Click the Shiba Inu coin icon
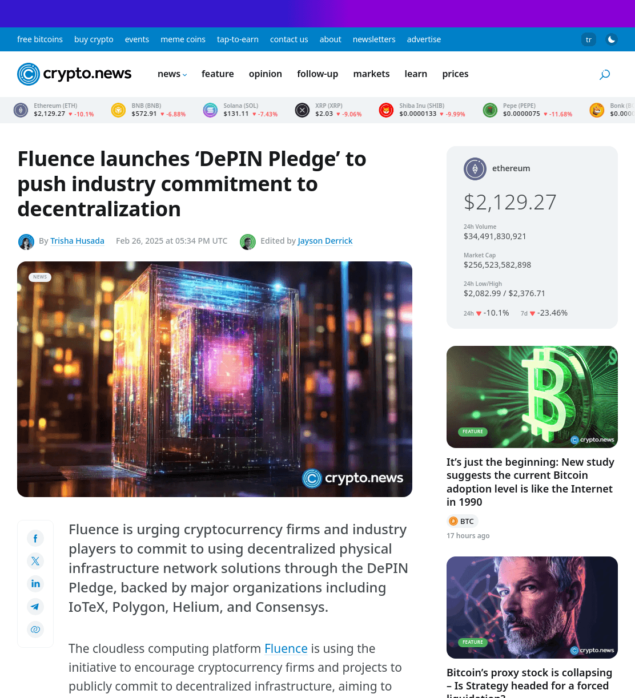635x698 pixels. (x=387, y=110)
